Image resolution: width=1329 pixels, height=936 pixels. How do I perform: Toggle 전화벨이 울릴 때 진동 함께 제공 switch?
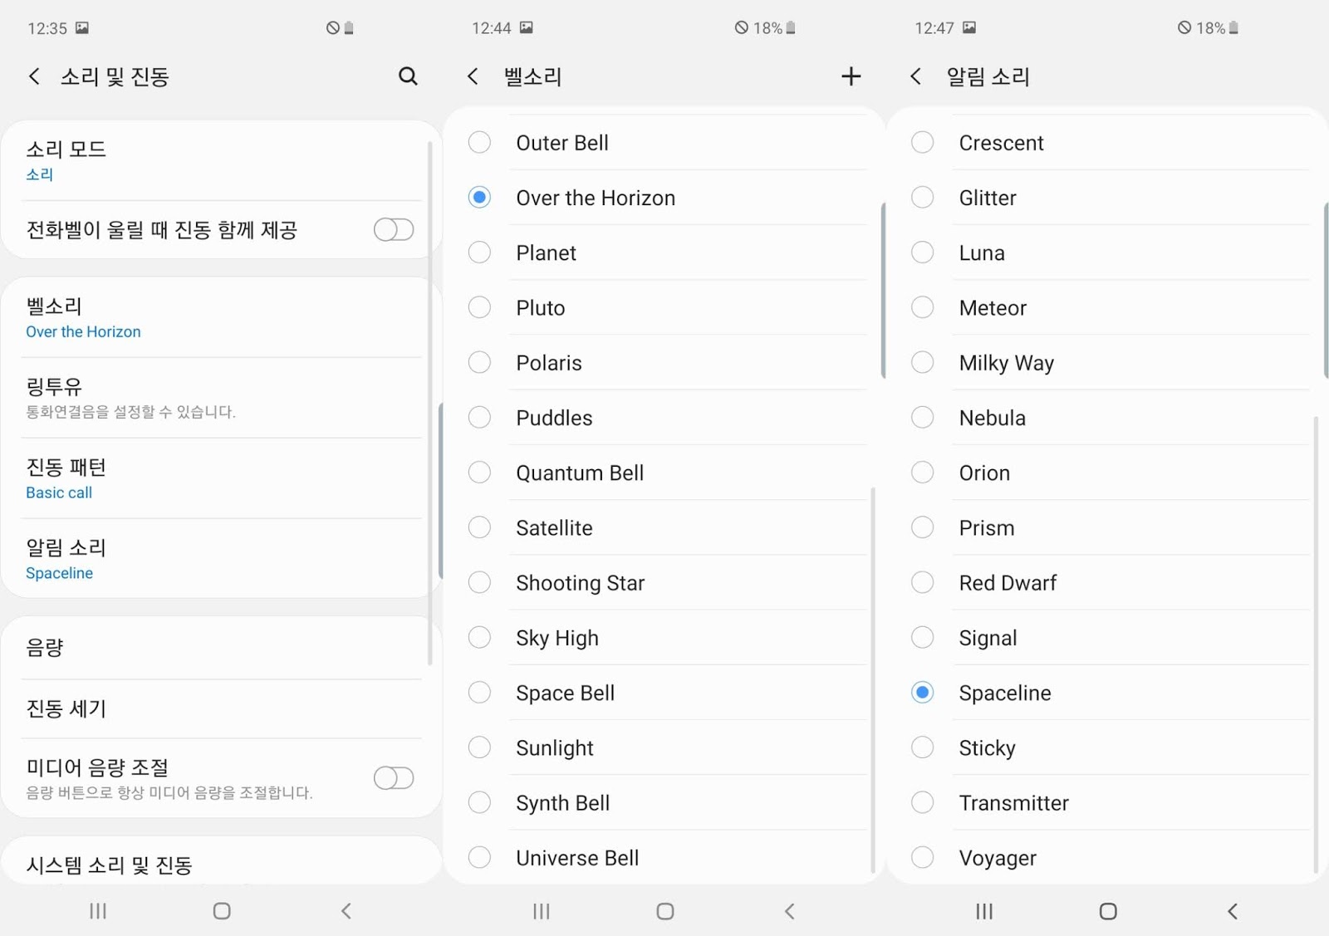pos(394,229)
